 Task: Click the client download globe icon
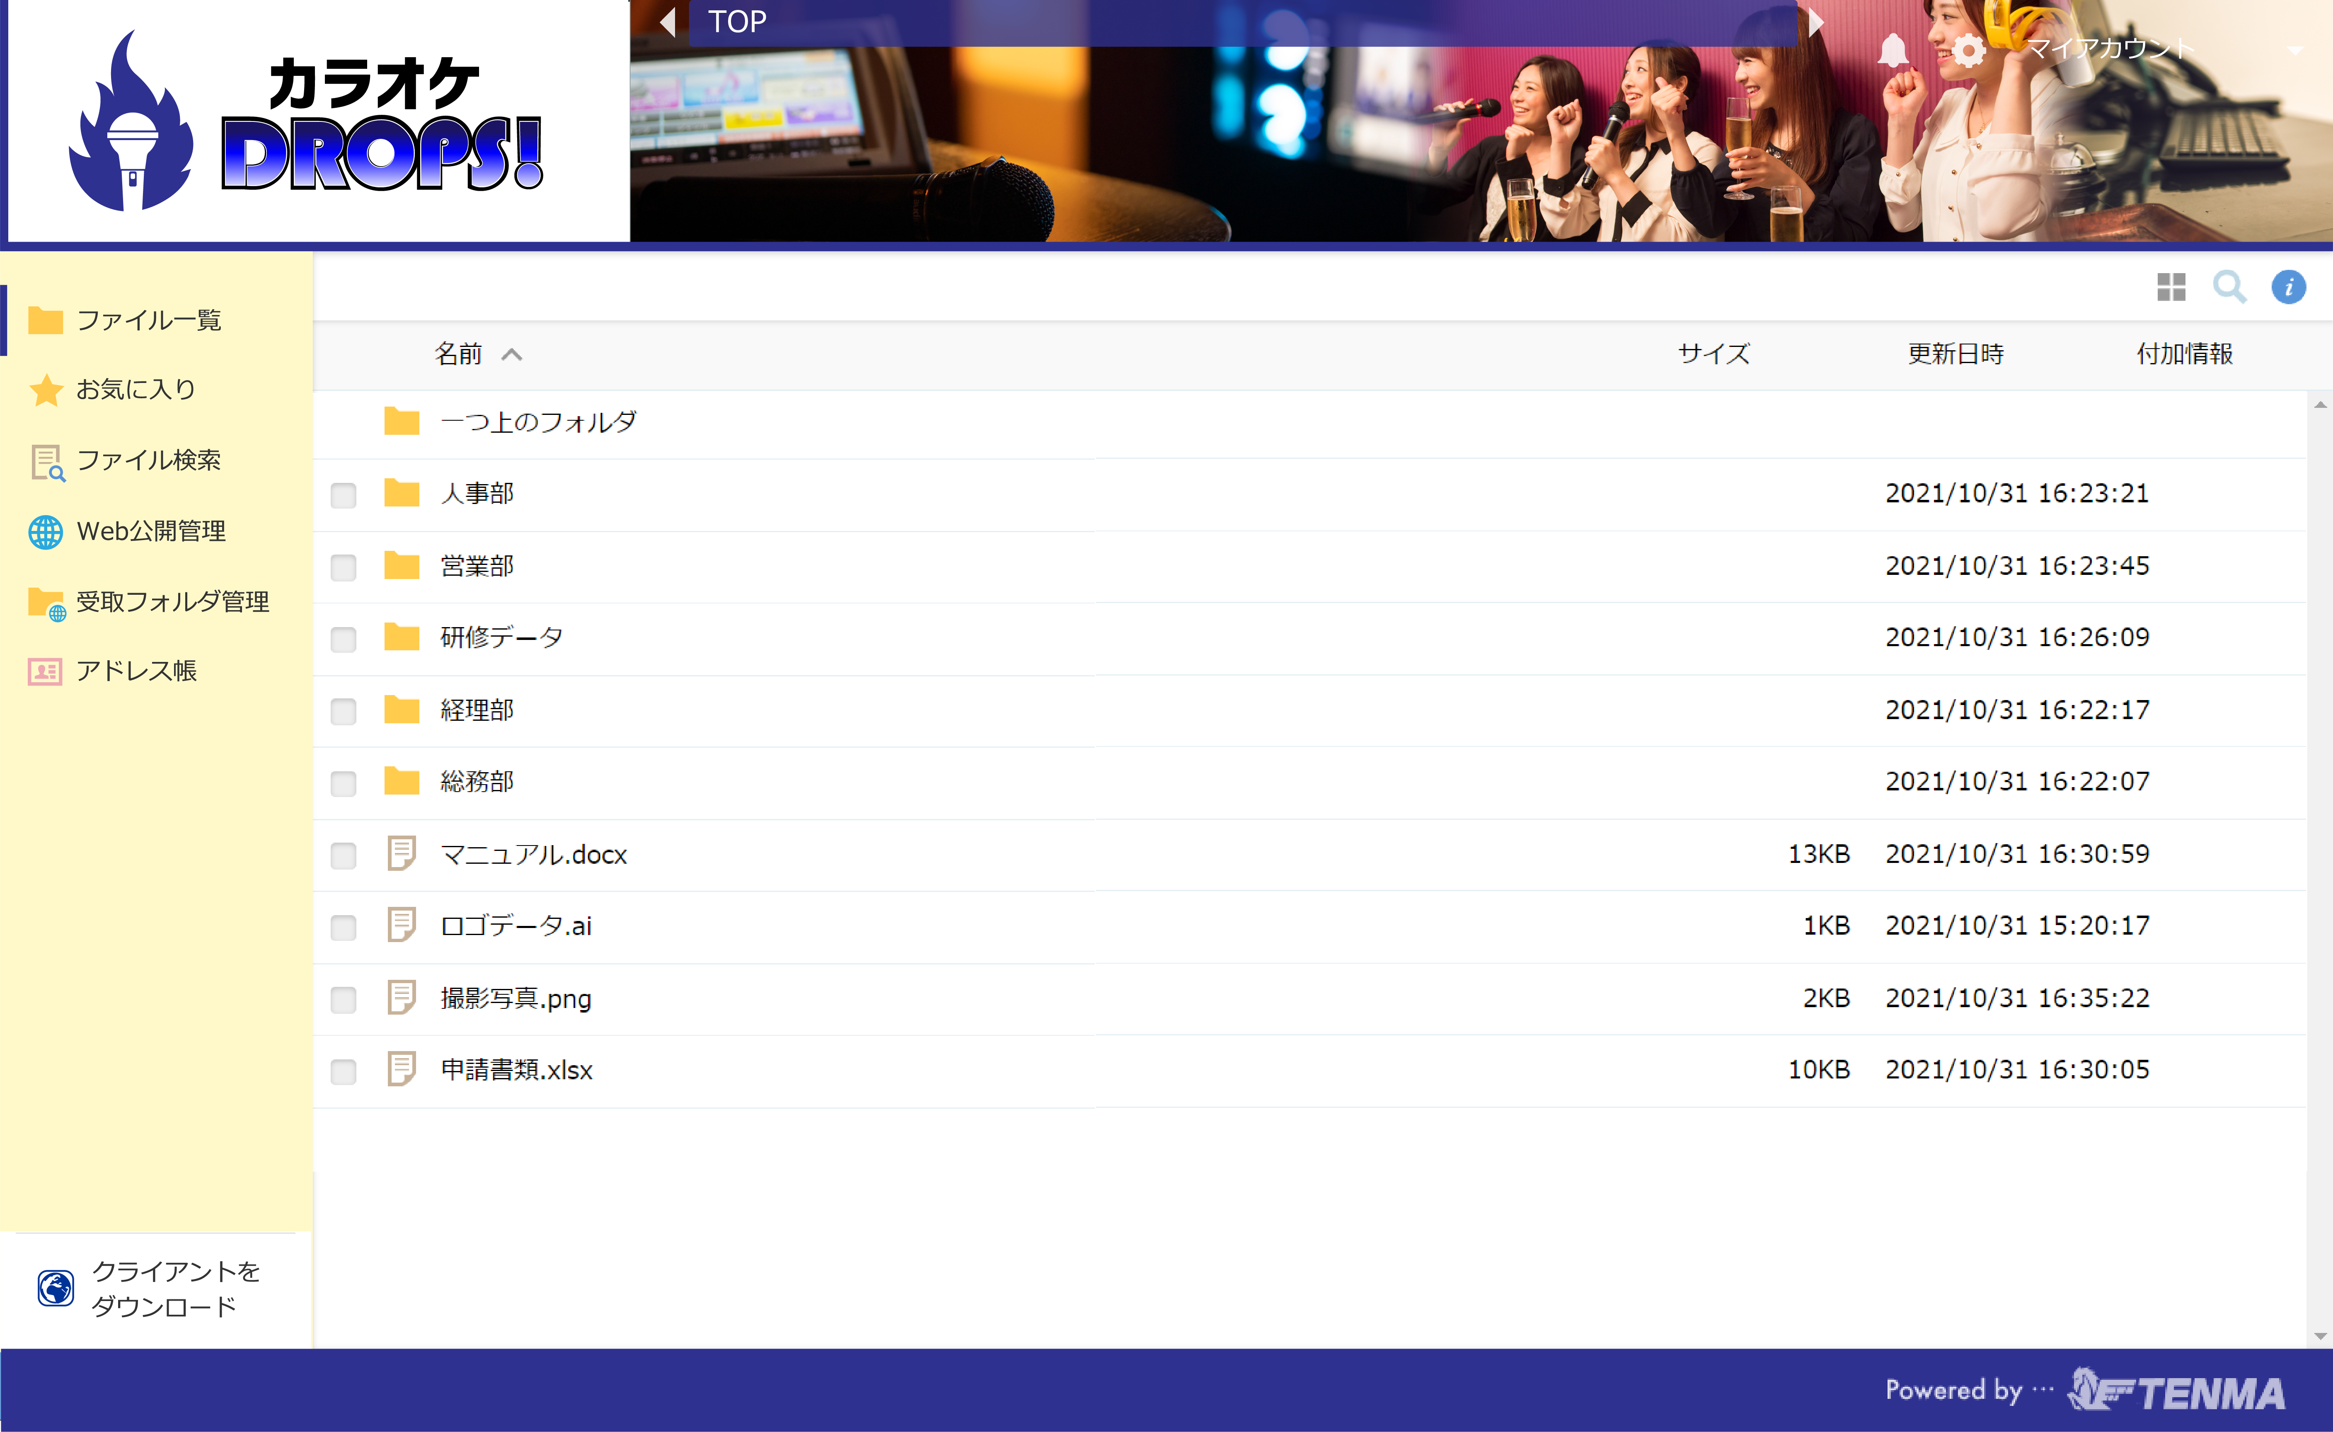coord(56,1288)
